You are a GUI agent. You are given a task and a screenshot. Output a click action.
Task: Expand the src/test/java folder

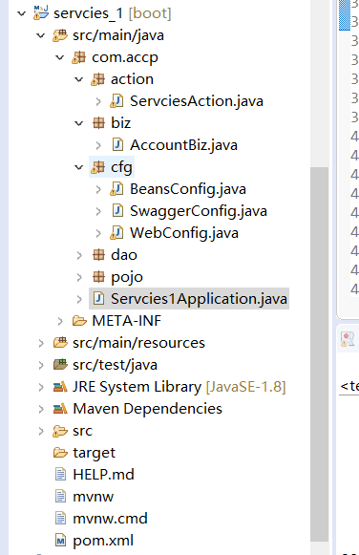tap(41, 365)
